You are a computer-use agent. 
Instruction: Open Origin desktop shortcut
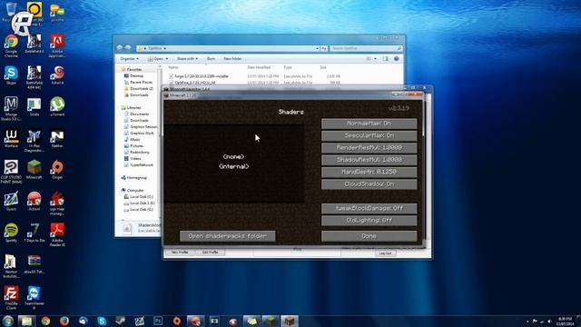point(57,170)
